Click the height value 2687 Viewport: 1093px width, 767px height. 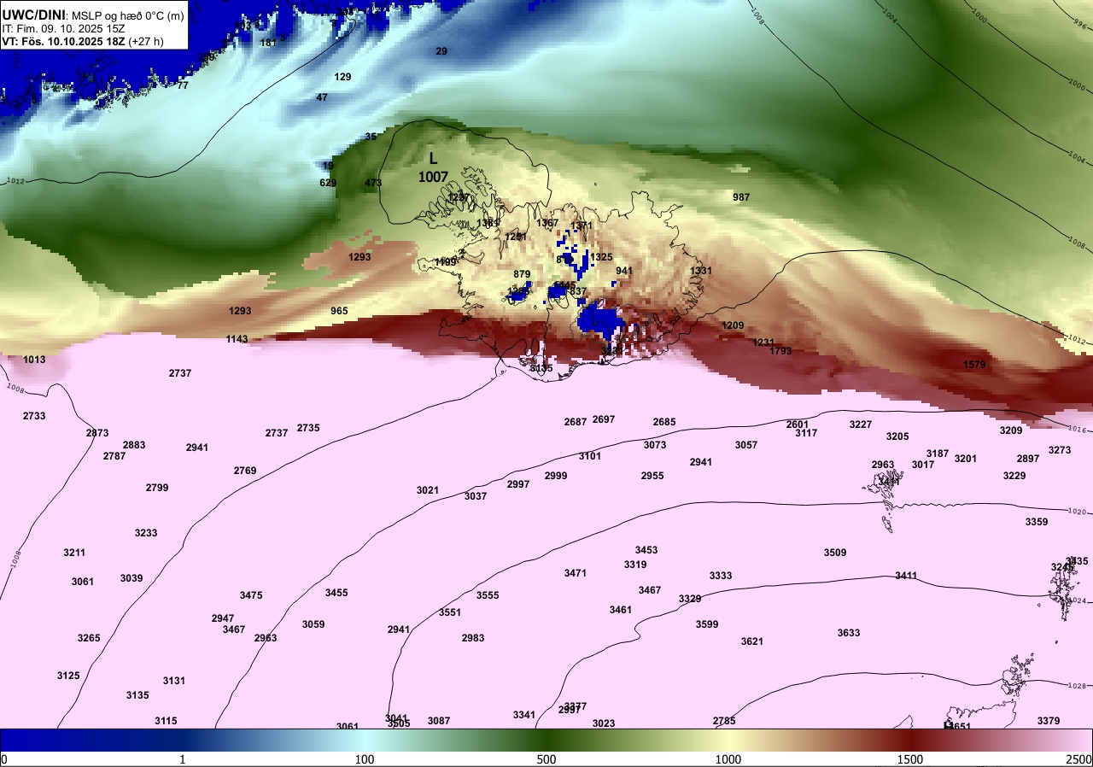click(576, 422)
